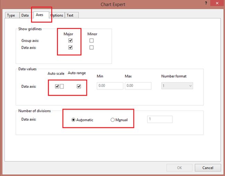Select the Axes tab

click(41, 15)
